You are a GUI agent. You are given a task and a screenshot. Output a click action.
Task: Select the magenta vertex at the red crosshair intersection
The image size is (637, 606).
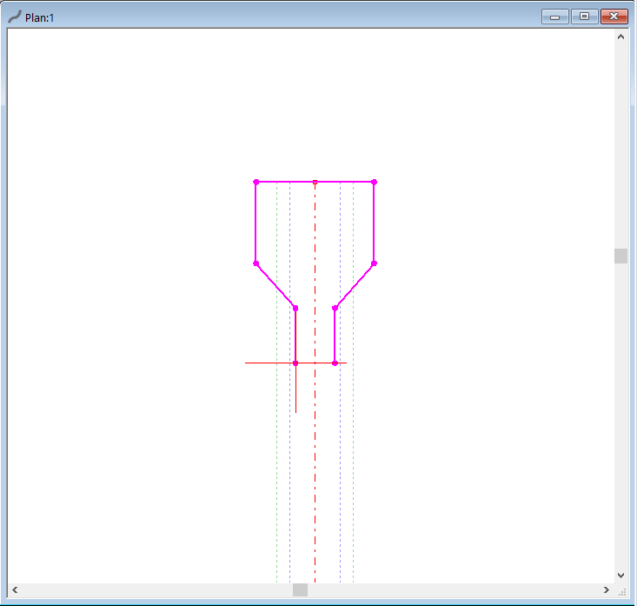295,363
